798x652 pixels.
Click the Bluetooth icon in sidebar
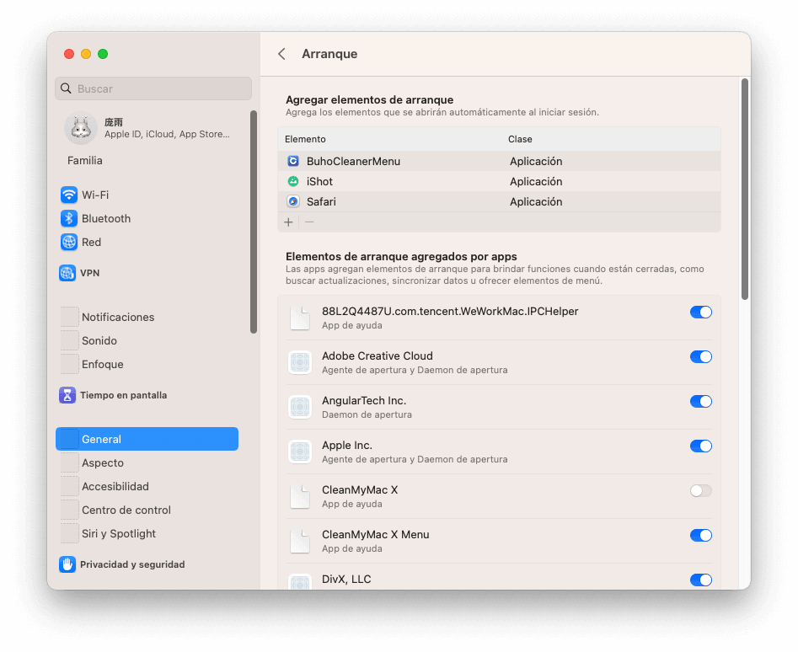click(x=69, y=219)
